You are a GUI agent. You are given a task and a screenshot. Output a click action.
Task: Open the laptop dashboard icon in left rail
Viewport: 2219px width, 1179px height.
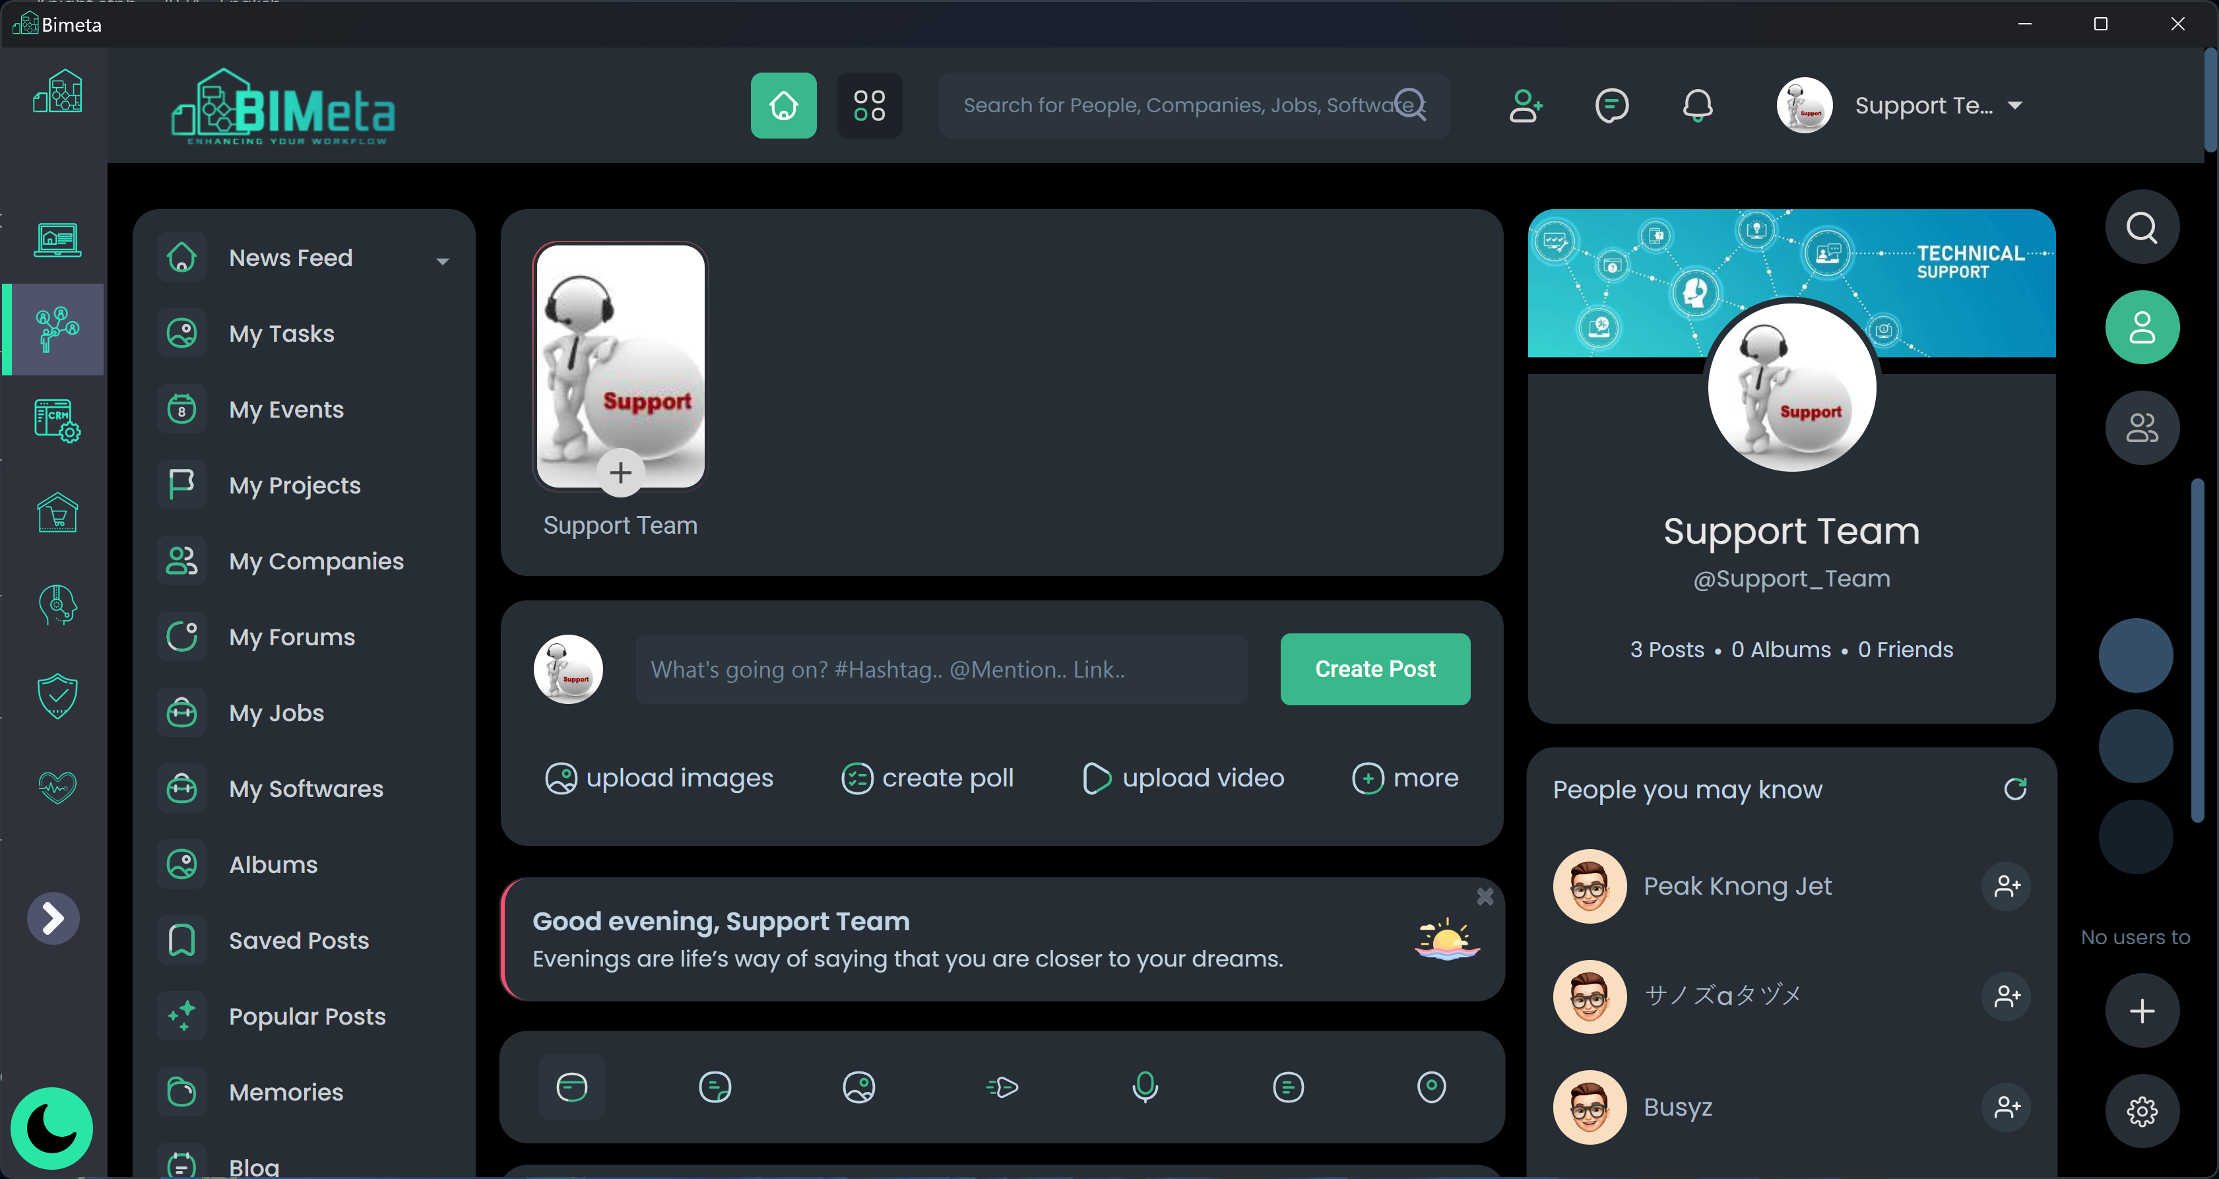[x=57, y=239]
